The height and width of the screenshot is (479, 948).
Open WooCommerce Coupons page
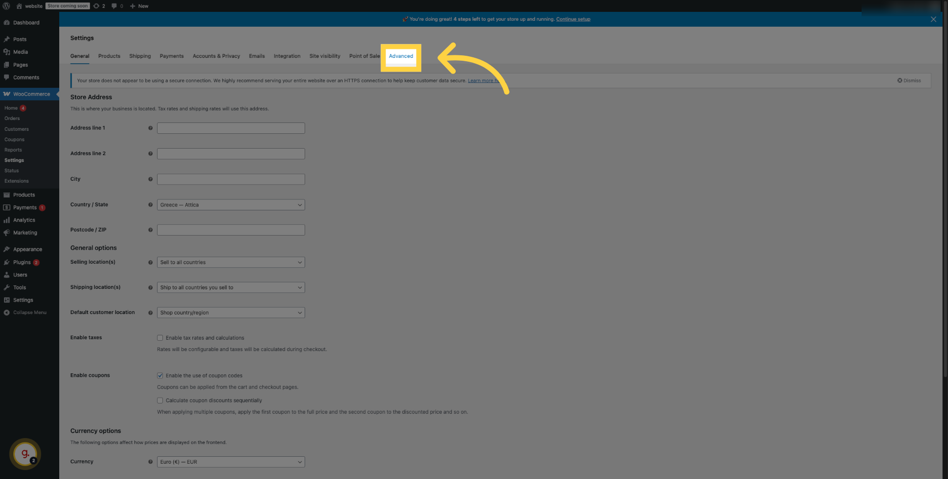14,140
